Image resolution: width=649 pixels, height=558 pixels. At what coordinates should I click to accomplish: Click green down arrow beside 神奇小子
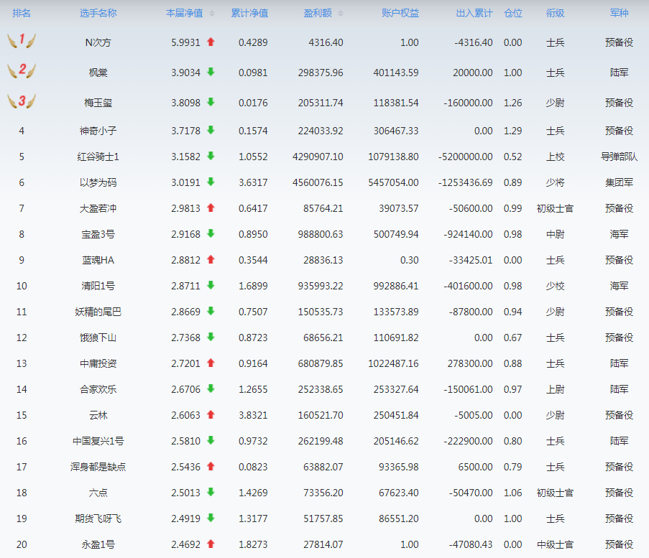point(211,130)
